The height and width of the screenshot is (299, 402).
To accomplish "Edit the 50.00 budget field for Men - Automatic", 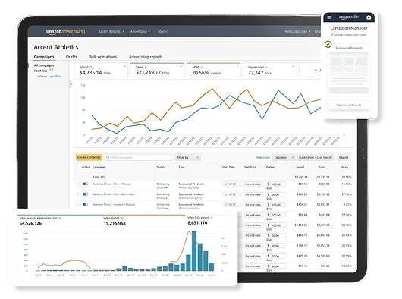I will pos(275,194).
